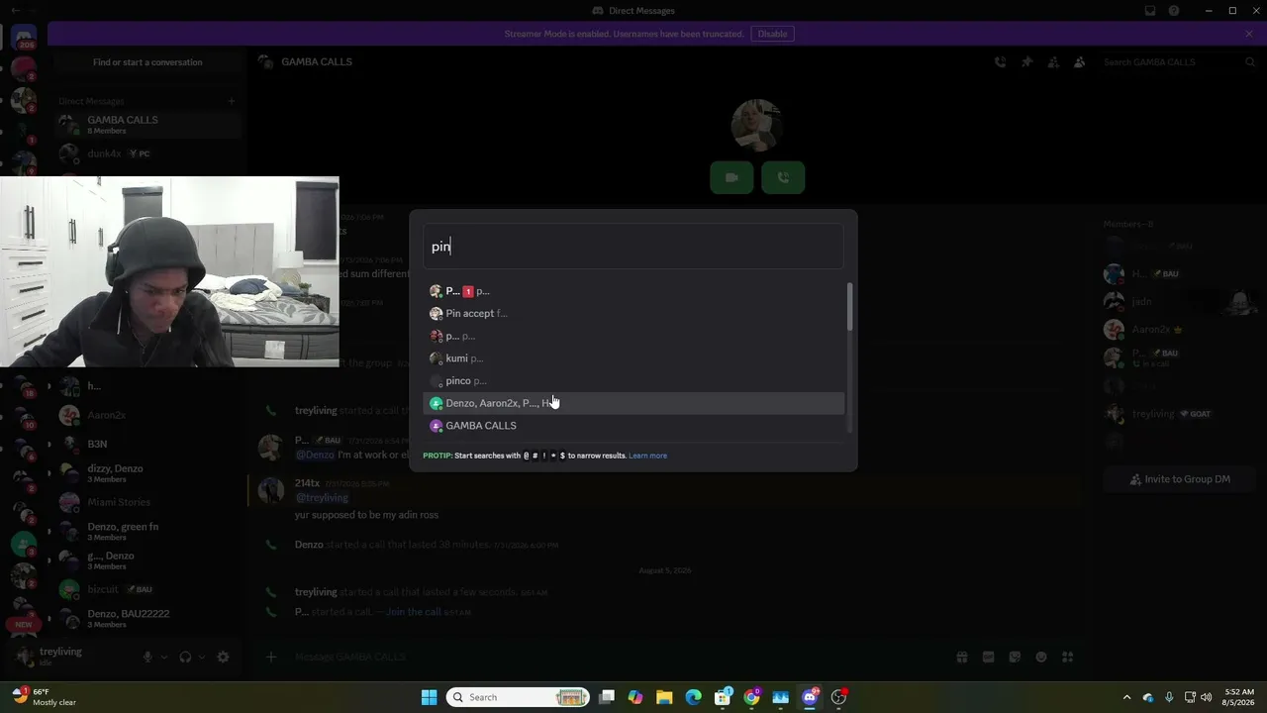Screen dimensions: 1267x713
Task: Open Discord help
Action: tap(1174, 11)
